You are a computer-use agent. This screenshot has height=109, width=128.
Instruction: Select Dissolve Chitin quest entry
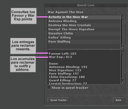84,34
